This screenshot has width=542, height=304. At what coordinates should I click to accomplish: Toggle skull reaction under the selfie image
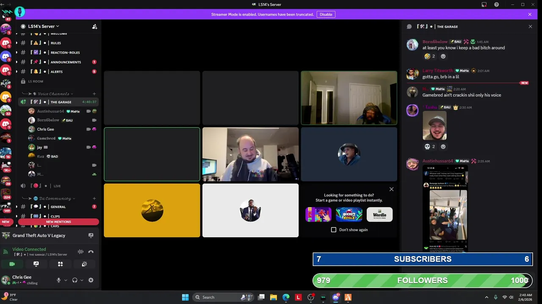(x=430, y=147)
